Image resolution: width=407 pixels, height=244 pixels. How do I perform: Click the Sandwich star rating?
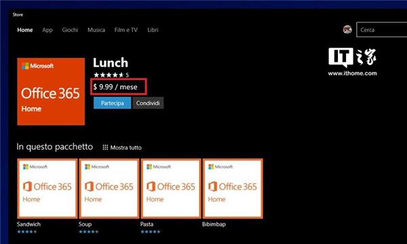coord(27,232)
